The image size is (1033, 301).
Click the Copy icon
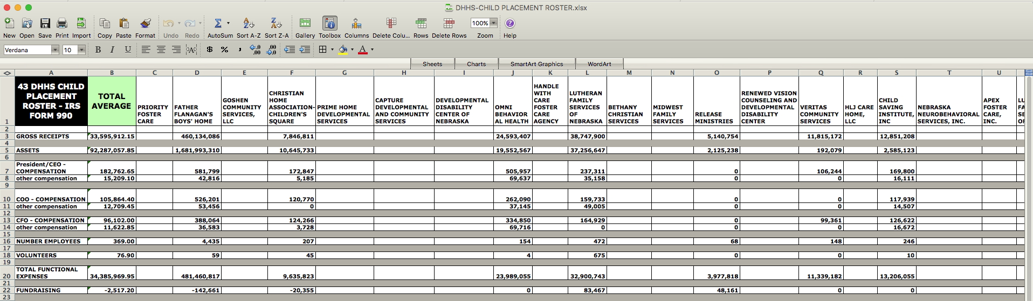(x=105, y=23)
